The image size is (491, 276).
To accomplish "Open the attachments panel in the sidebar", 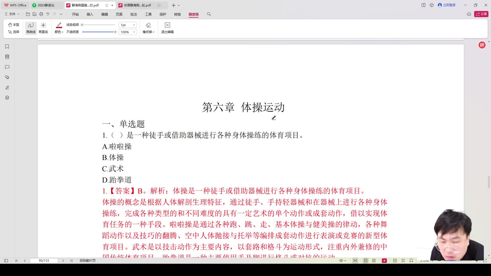I will coord(7,77).
